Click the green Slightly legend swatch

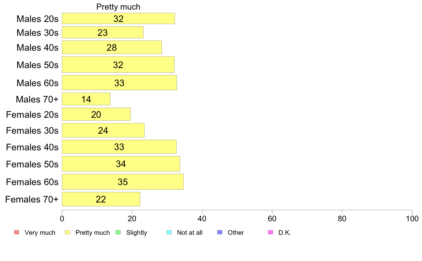pyautogui.click(x=118, y=232)
